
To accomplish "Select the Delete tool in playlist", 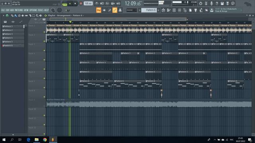I will pyautogui.click(x=19, y=15).
